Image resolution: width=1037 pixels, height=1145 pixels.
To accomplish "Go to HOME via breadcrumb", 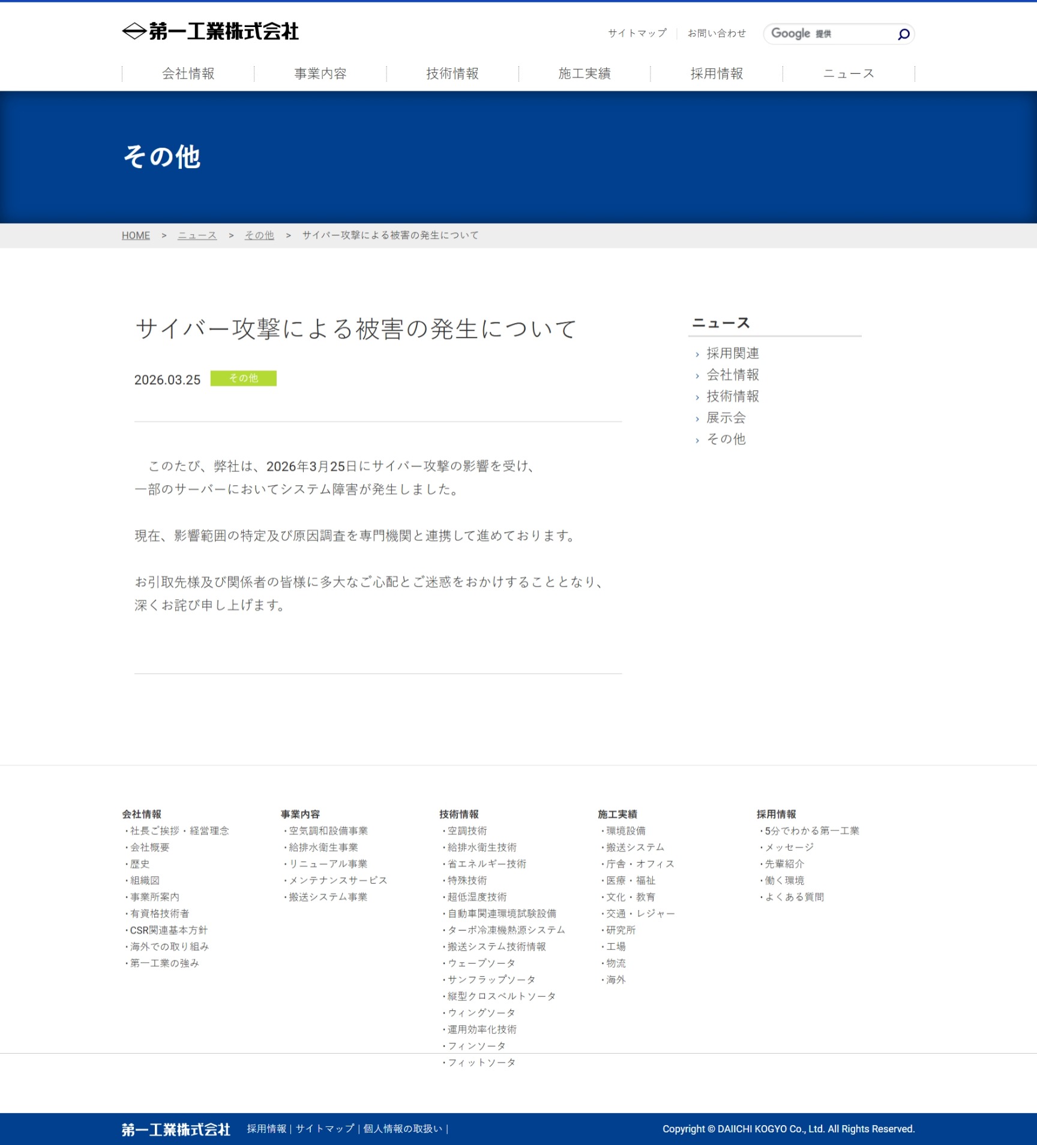I will [136, 235].
